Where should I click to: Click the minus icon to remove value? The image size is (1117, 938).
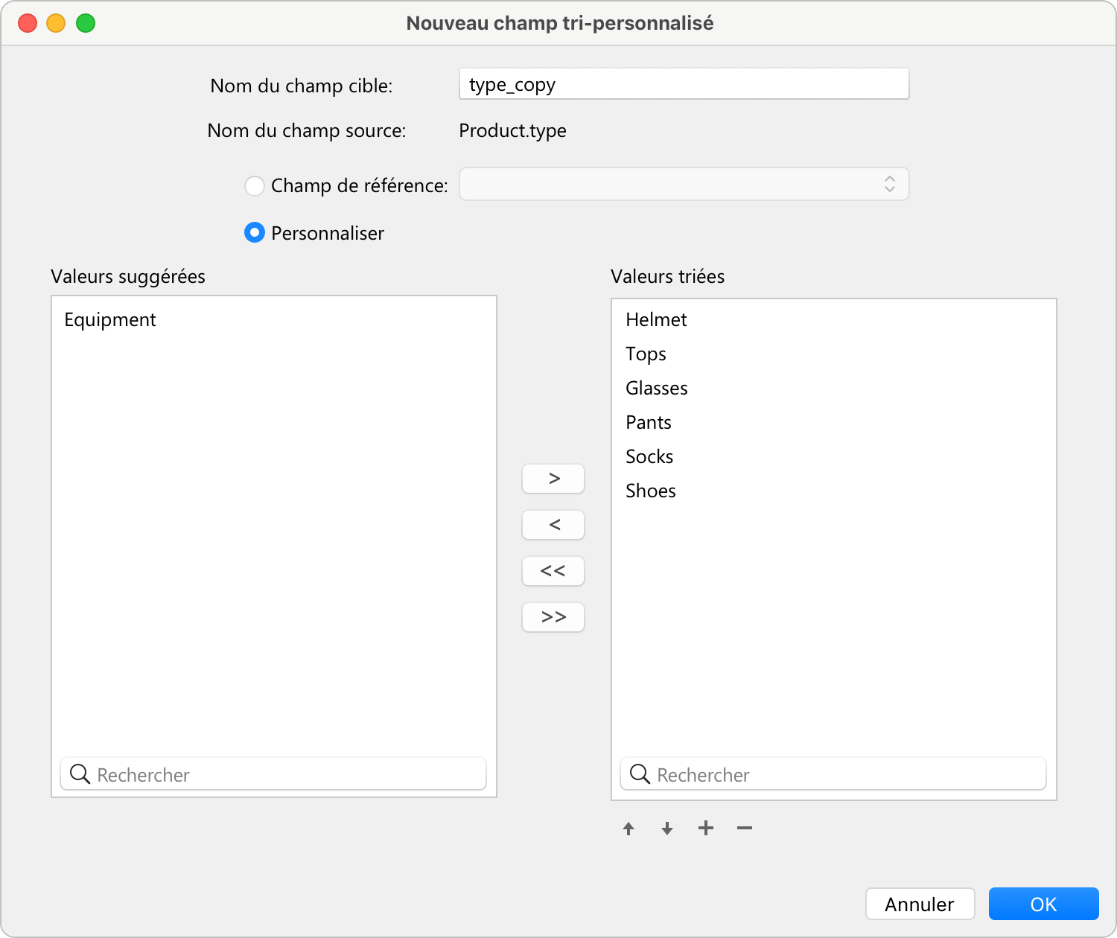745,828
